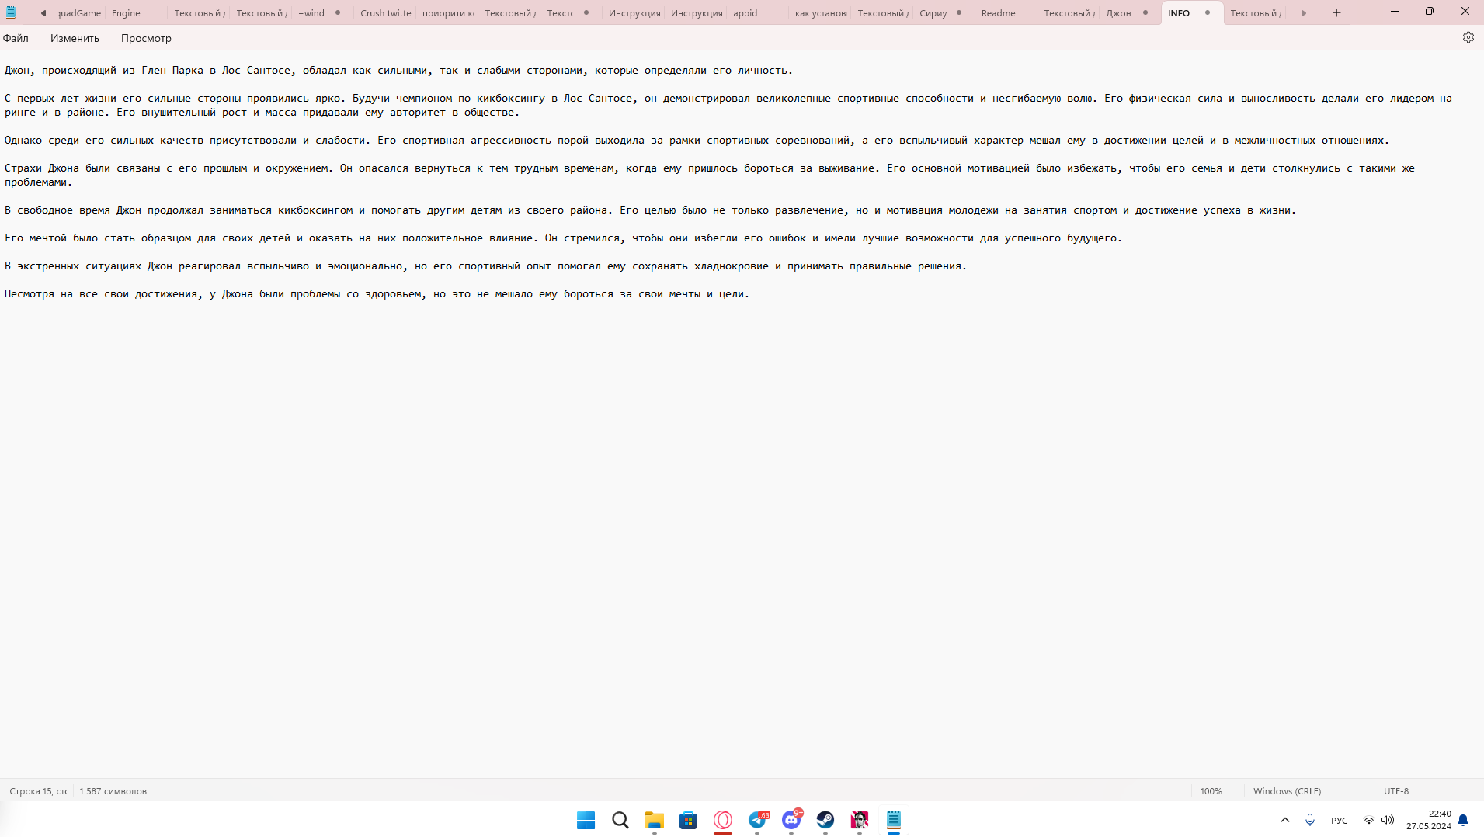Click the 100% zoom level in status bar

click(x=1211, y=791)
